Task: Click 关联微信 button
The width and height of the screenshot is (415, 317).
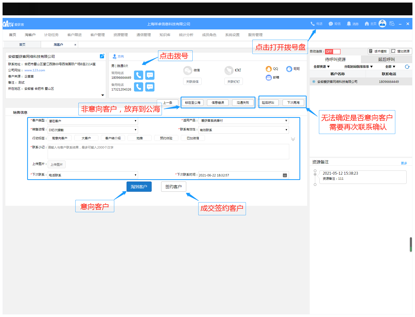Action: coord(192,82)
